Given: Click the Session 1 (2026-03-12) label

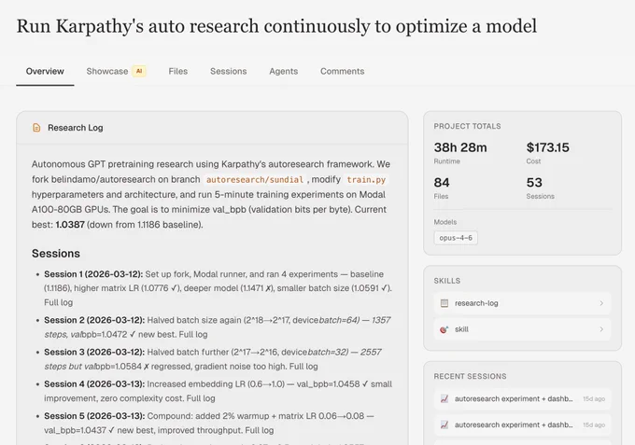Looking at the screenshot, I should [x=93, y=274].
